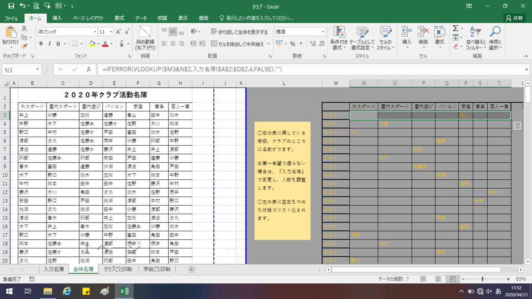Select the Format Painter brush
The width and height of the screenshot is (532, 299).
(x=24, y=46)
